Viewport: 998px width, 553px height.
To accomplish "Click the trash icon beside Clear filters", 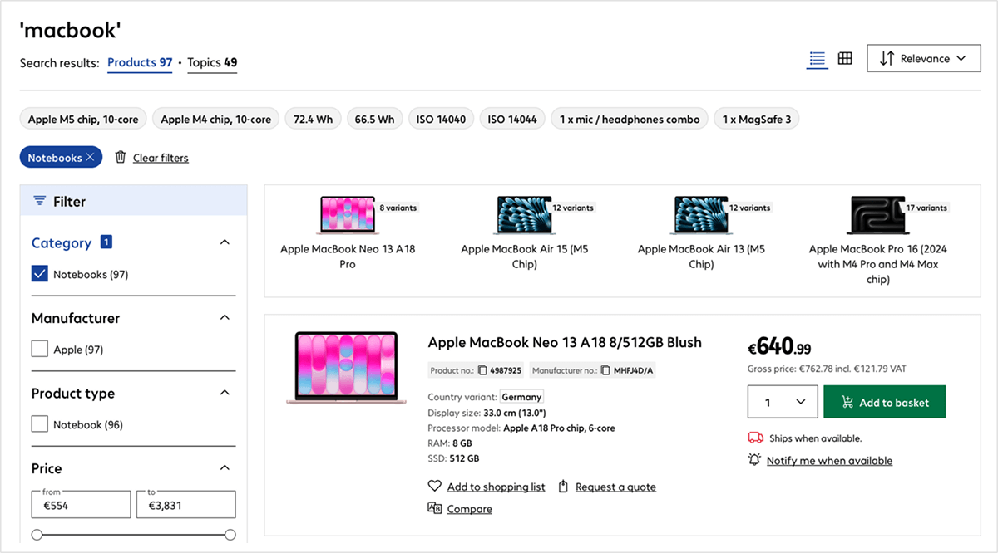I will pos(121,158).
